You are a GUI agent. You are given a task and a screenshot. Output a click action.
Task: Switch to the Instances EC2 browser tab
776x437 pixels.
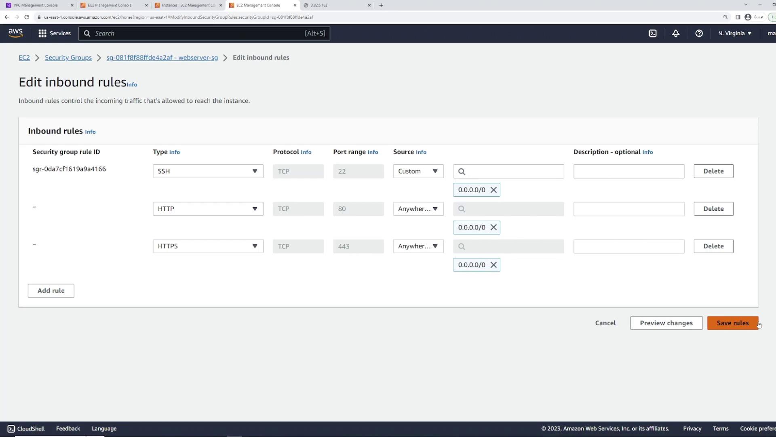tap(188, 5)
